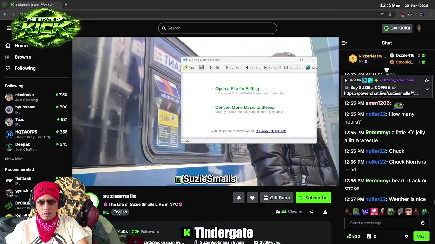This screenshot has height=244, width=435.
Task: Click the shop icon beside 0
Action: tap(369, 236)
